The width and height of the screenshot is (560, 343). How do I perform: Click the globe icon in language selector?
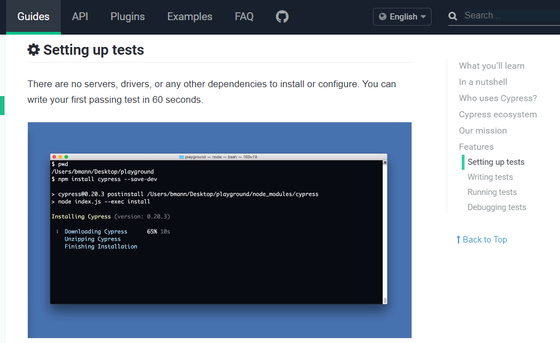tap(382, 17)
